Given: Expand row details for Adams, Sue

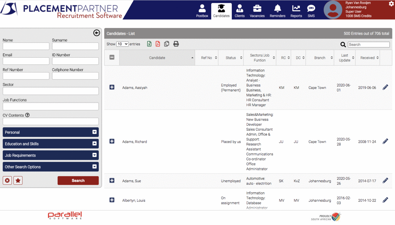Looking at the screenshot, I should 112,181.
